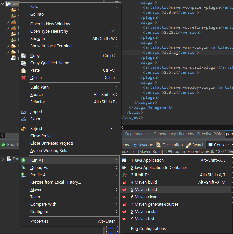Click maven-war-plugin version 3.2.2 text
The width and height of the screenshot is (233, 234).
(170, 52)
